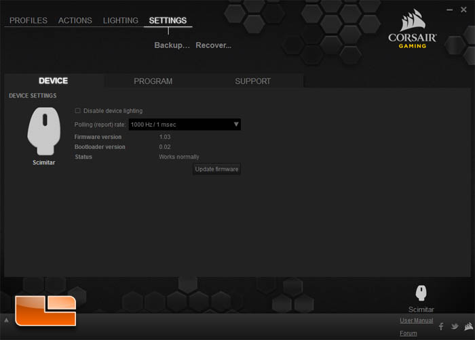Open the PROFILES tab
475x340 pixels.
pos(28,20)
